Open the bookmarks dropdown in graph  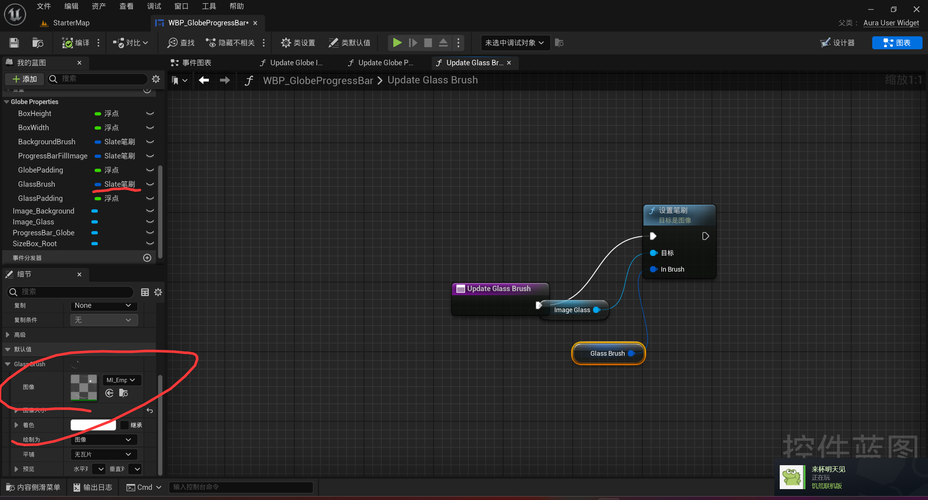pos(179,80)
